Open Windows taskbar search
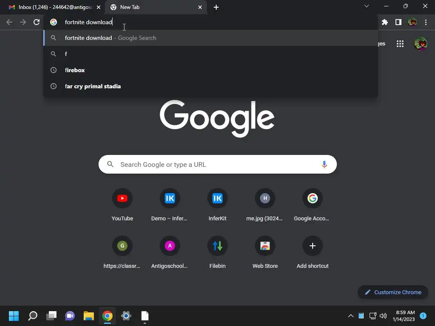The width and height of the screenshot is (435, 326). coord(32,316)
